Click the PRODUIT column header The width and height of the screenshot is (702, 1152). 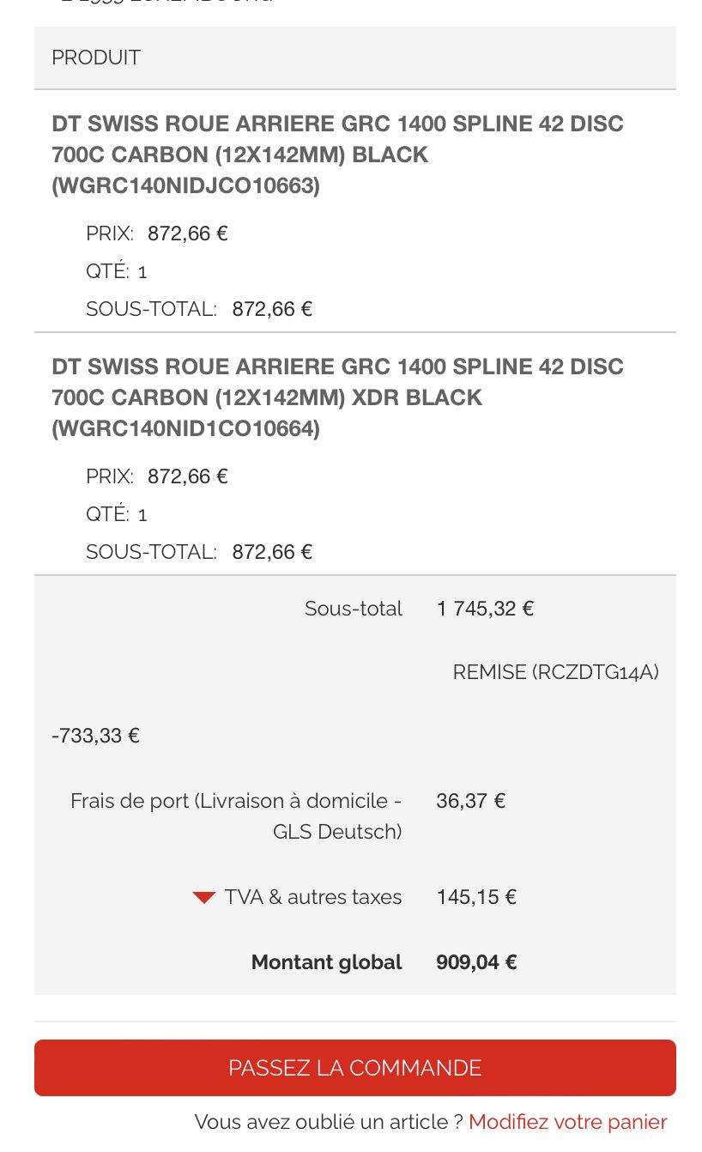click(x=96, y=58)
